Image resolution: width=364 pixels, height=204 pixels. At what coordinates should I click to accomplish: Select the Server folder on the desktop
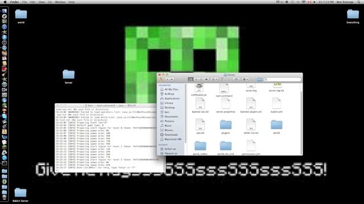pyautogui.click(x=68, y=77)
